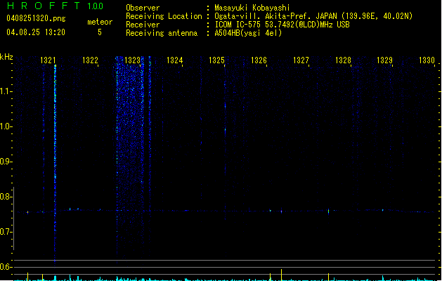Click the 0.6 kHz frequency tick label

coord(6,267)
